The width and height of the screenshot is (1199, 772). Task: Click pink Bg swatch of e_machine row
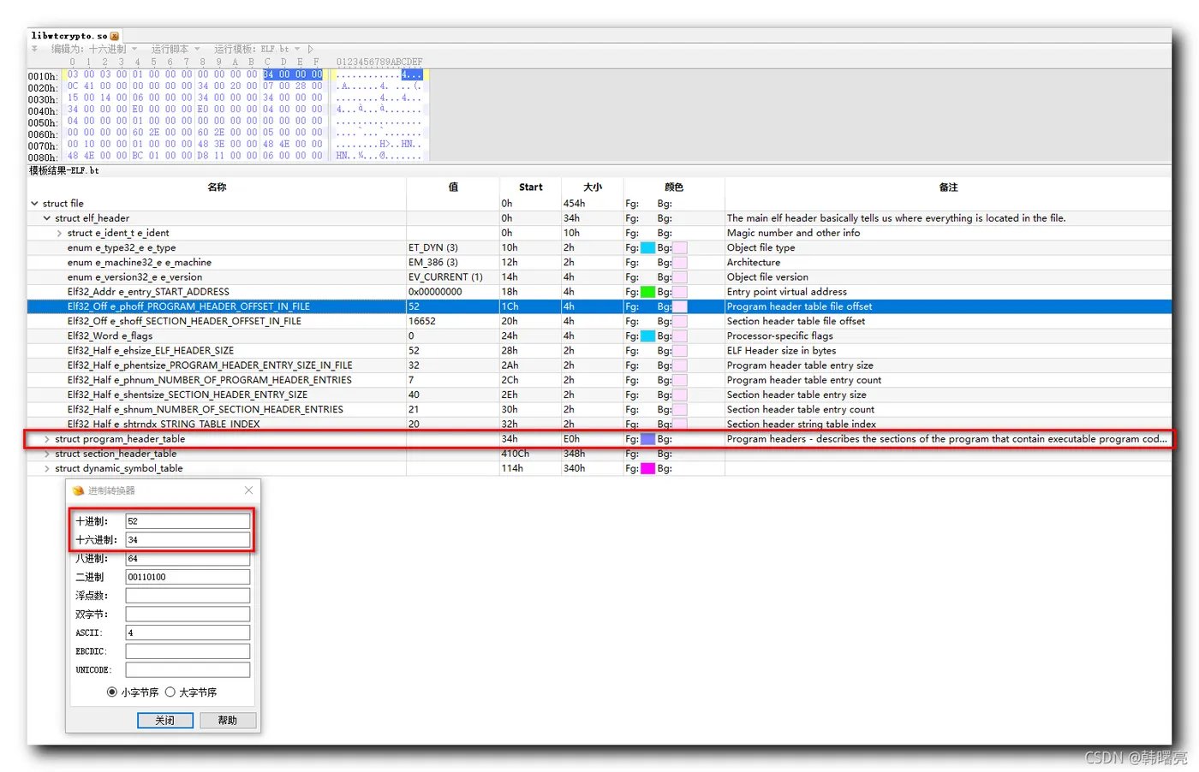[680, 262]
